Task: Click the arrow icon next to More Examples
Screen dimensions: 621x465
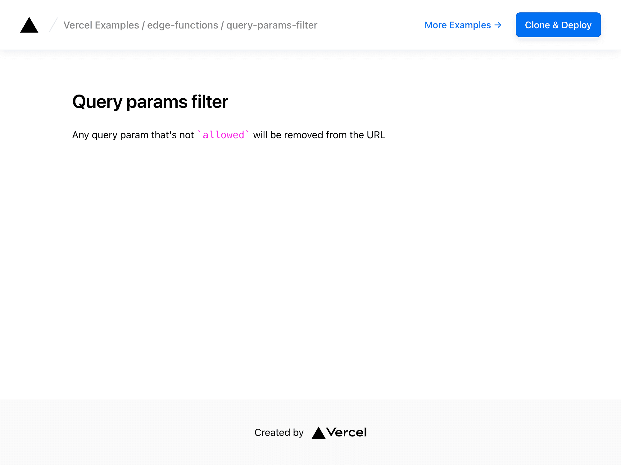Action: coord(497,25)
